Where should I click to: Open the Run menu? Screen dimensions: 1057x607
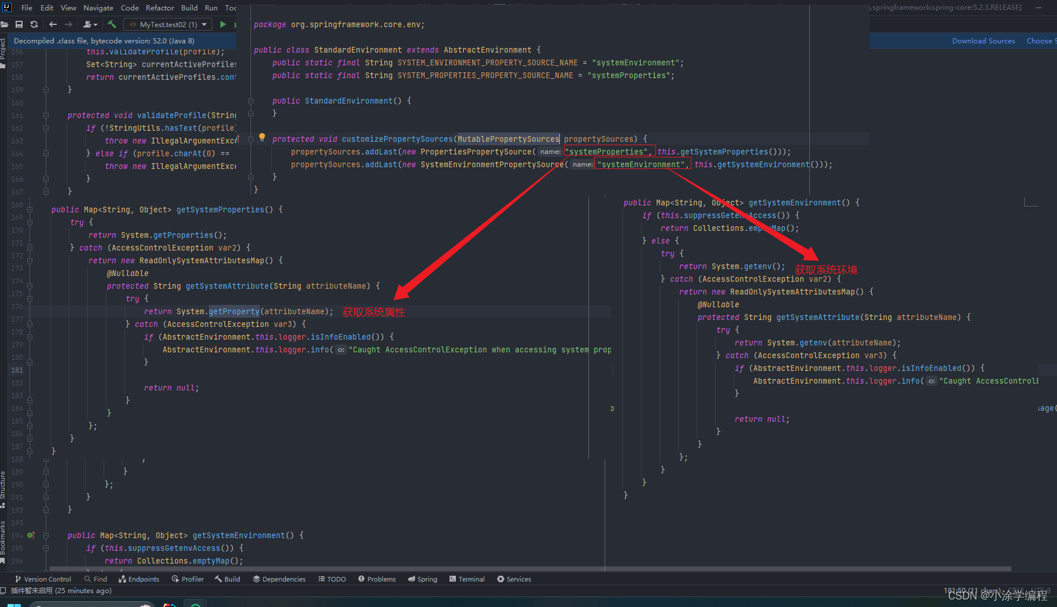[x=211, y=8]
